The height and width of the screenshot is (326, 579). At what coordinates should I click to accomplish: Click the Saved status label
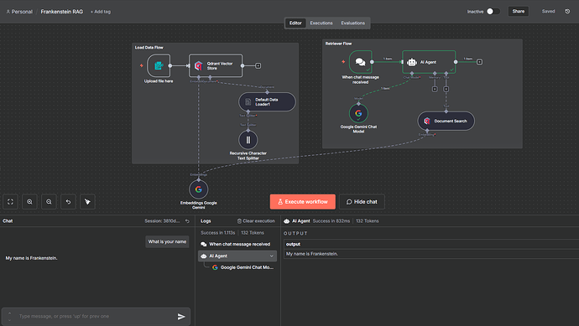[x=548, y=12]
